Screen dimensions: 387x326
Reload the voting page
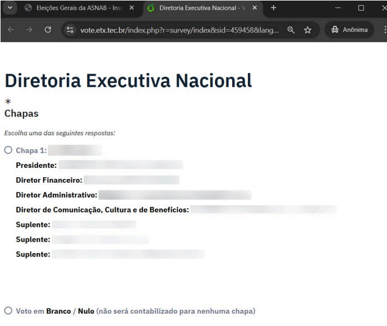point(48,30)
